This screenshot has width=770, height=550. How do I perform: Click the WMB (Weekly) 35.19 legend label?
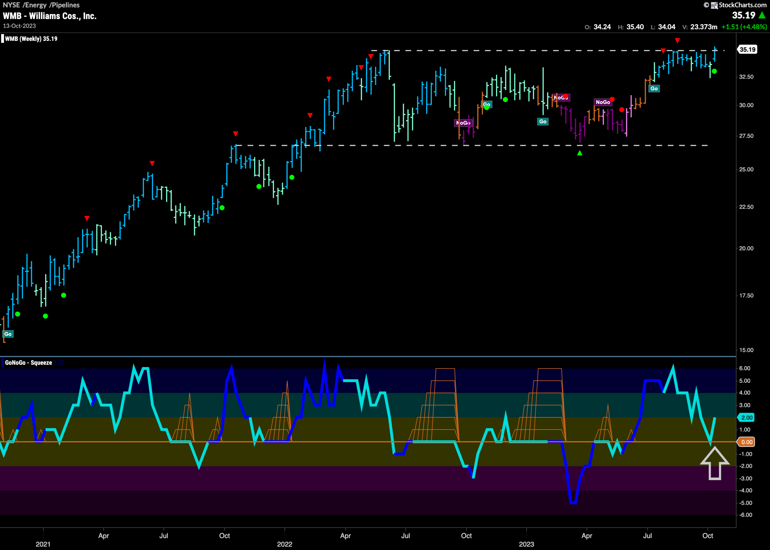click(x=31, y=39)
